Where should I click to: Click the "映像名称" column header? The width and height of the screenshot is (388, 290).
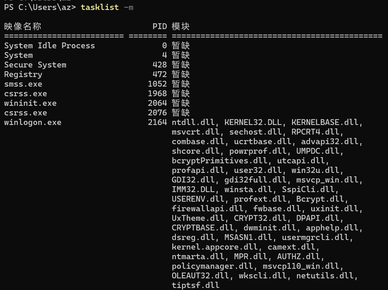click(x=23, y=26)
